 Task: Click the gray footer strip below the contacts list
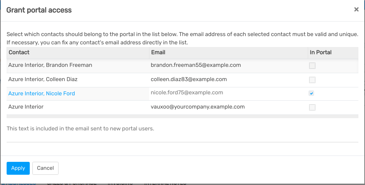click(182, 116)
